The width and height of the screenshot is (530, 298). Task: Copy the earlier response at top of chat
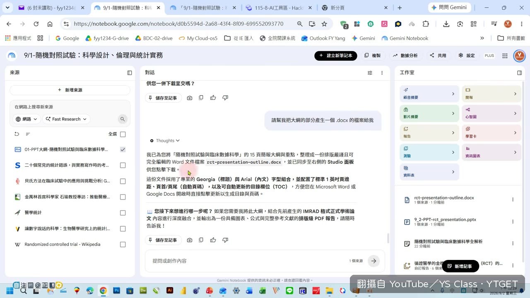201,98
